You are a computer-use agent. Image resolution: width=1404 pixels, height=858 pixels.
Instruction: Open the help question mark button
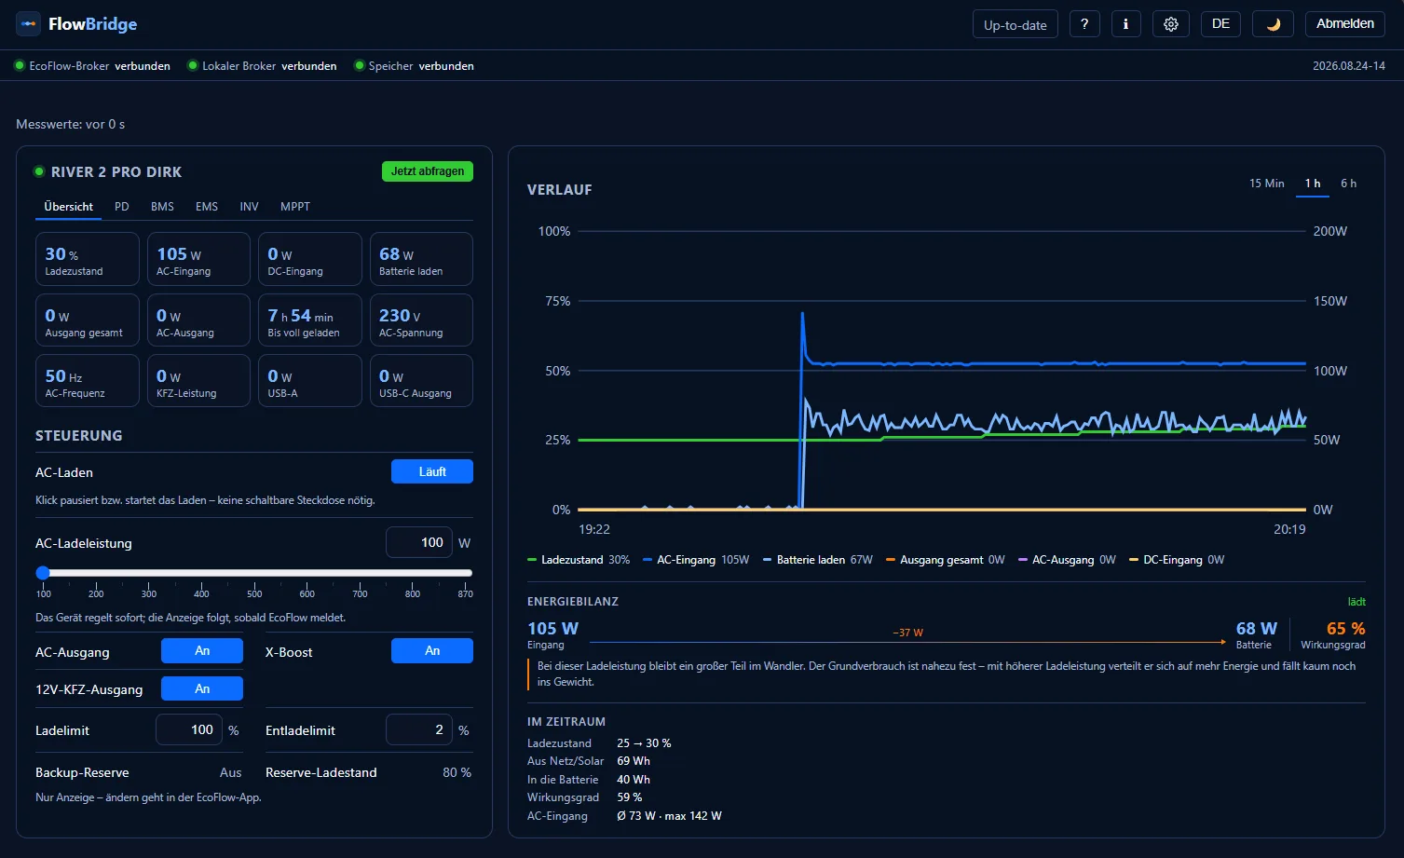pyautogui.click(x=1084, y=24)
